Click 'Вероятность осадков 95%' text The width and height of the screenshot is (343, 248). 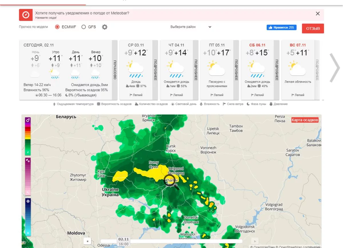[86, 90]
